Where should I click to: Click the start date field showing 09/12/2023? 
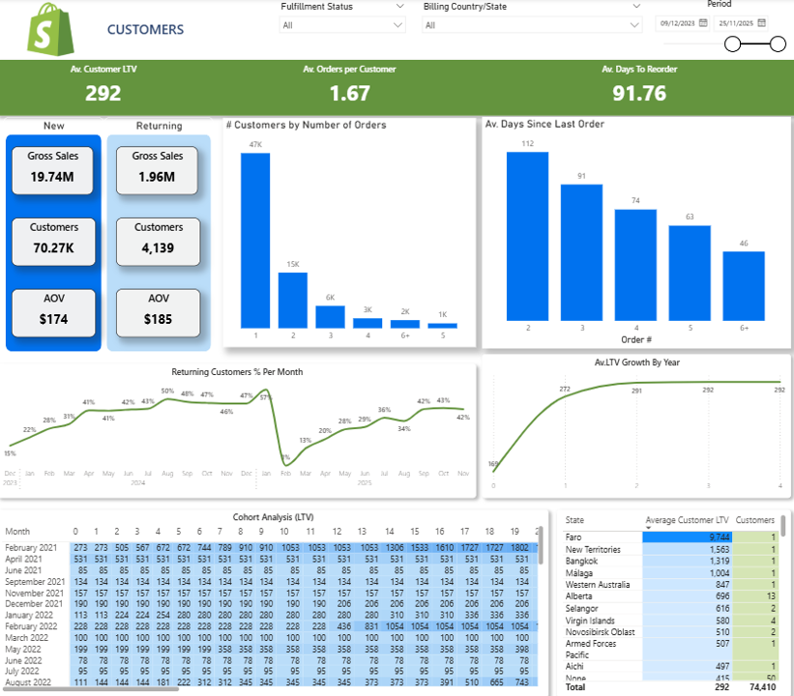pos(677,23)
